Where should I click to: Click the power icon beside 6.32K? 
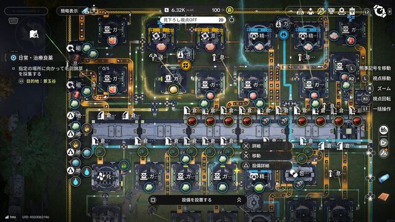pos(167,10)
